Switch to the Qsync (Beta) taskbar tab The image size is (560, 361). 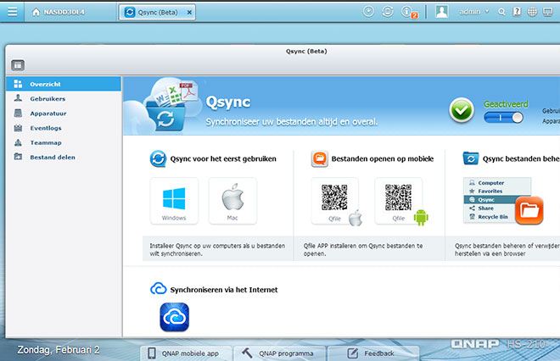[x=158, y=13]
